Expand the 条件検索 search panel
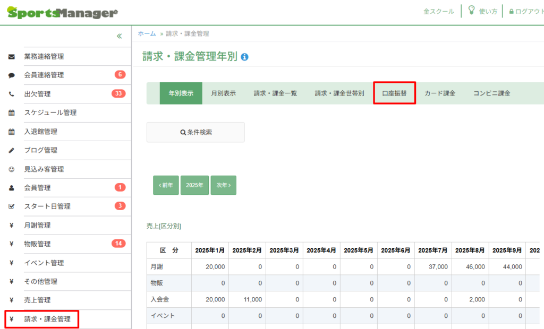The image size is (544, 329). [x=195, y=132]
